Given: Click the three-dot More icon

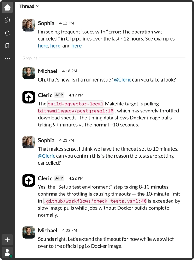Looking at the screenshot, I should [x=7, y=59].
